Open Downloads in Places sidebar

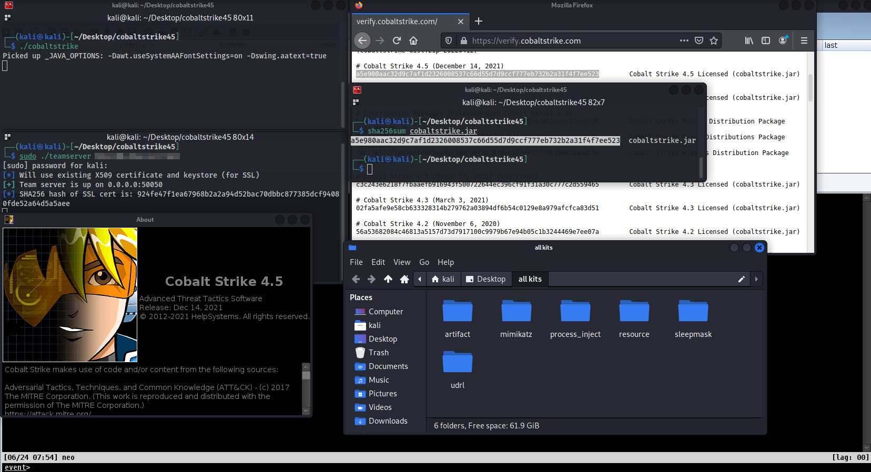point(388,421)
